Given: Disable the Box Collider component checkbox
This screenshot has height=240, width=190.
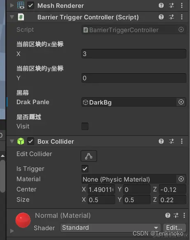Looking at the screenshot, I should 30,141.
